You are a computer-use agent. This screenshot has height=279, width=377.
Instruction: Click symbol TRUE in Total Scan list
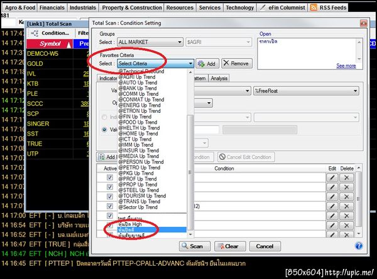35,144
